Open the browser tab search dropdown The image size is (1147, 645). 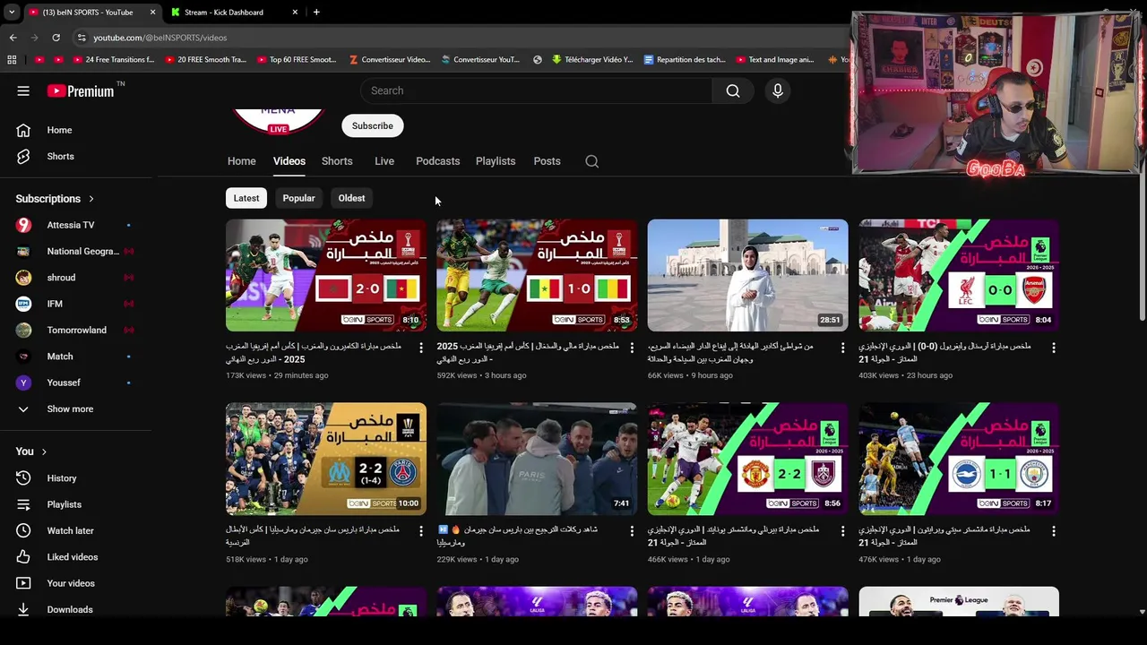tap(11, 13)
